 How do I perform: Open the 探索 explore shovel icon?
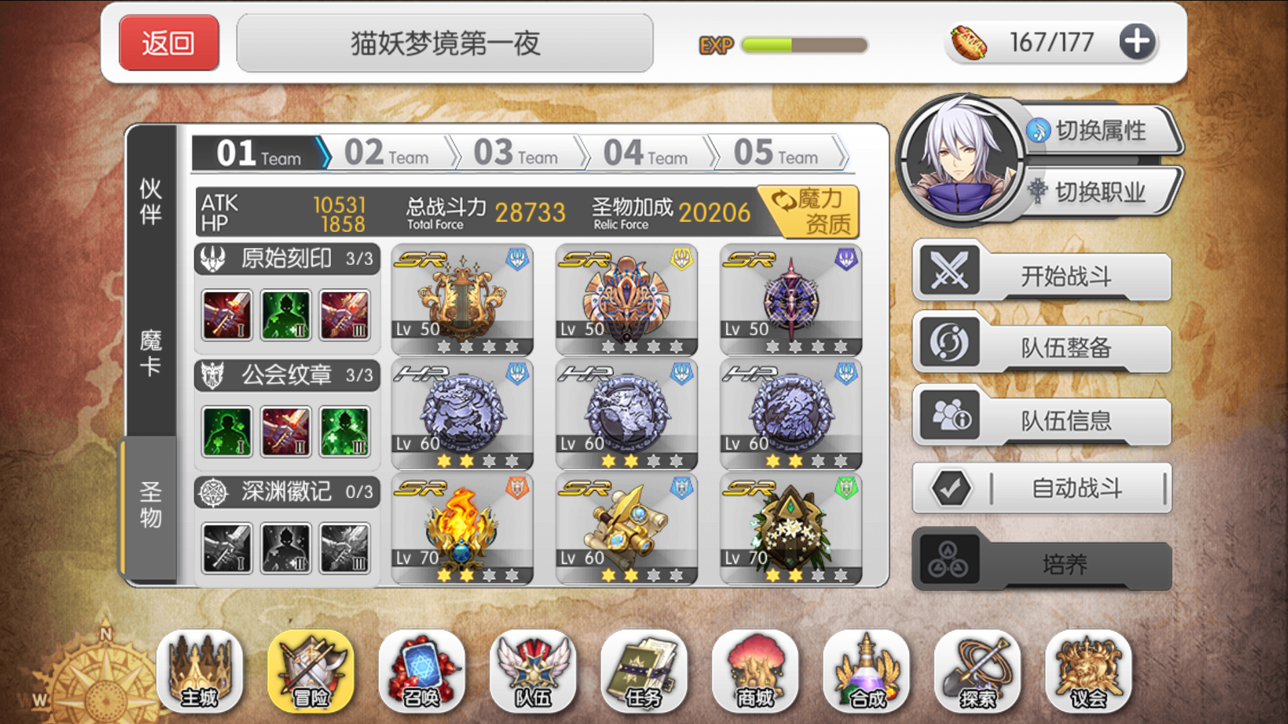[977, 671]
